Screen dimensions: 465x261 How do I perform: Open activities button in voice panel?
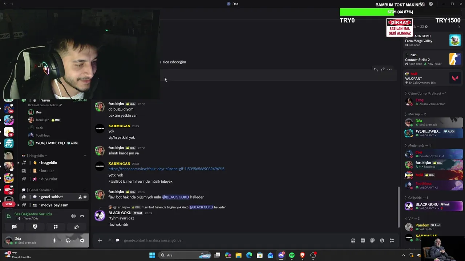pyautogui.click(x=56, y=227)
